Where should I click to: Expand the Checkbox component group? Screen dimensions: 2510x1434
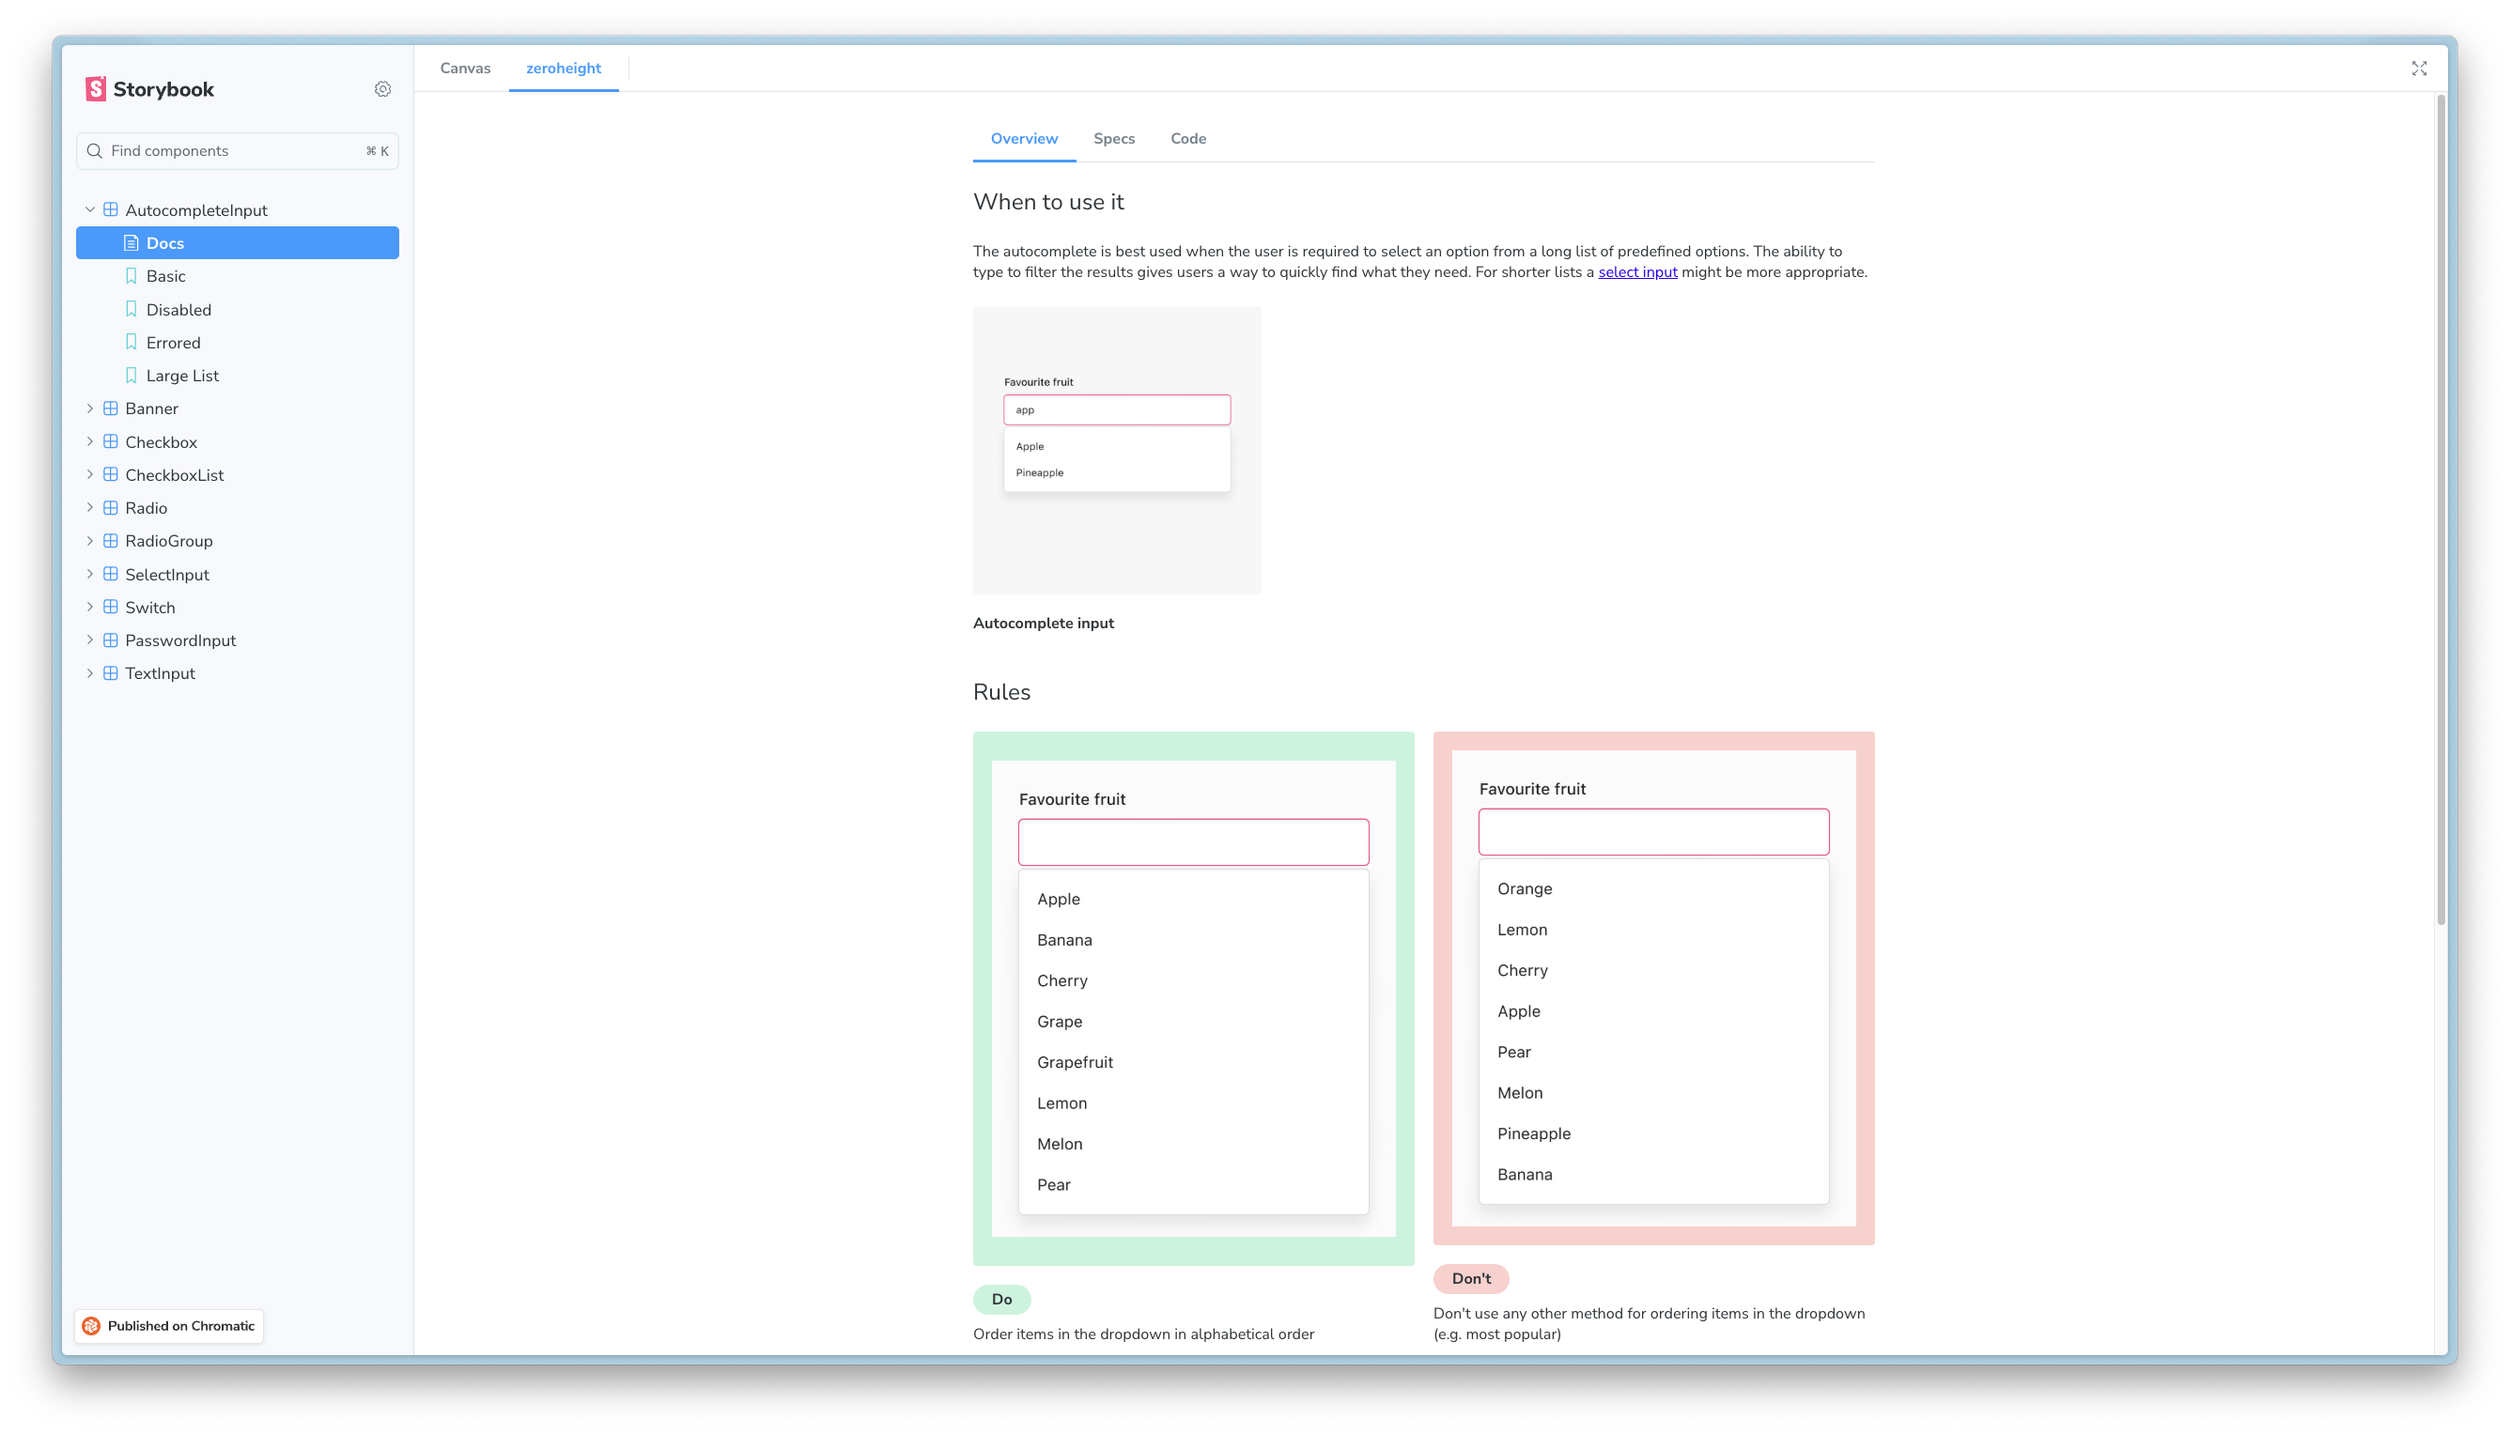pos(89,442)
